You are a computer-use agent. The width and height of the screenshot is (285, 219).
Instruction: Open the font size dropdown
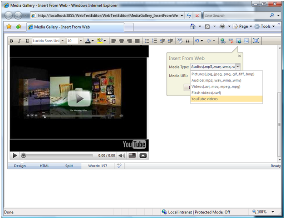tap(81, 41)
